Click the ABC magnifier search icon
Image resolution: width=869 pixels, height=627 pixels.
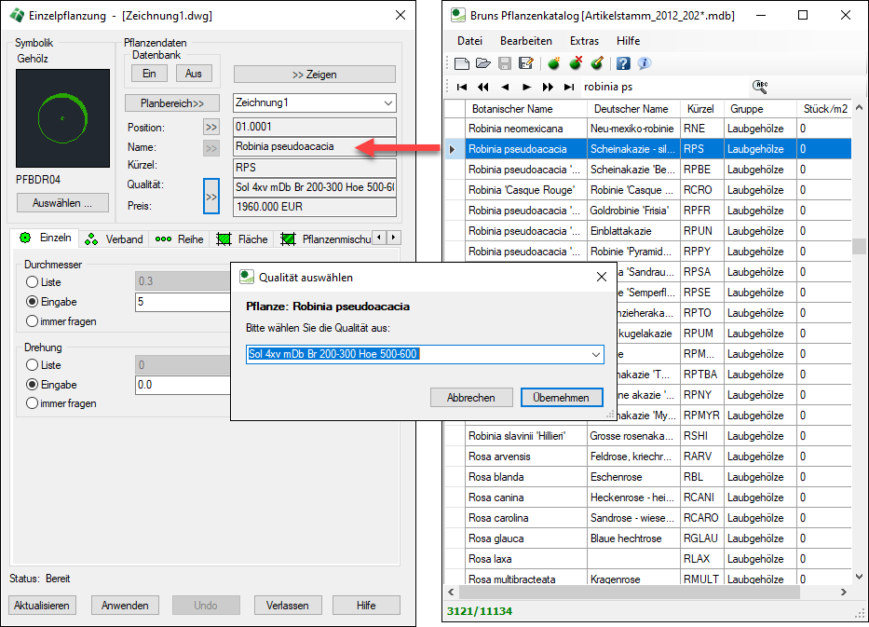coord(760,86)
